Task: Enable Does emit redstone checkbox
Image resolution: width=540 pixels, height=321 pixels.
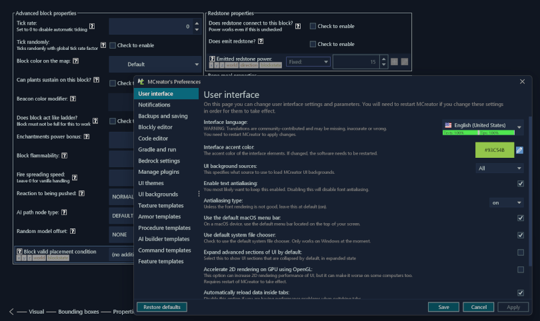Action: point(313,44)
